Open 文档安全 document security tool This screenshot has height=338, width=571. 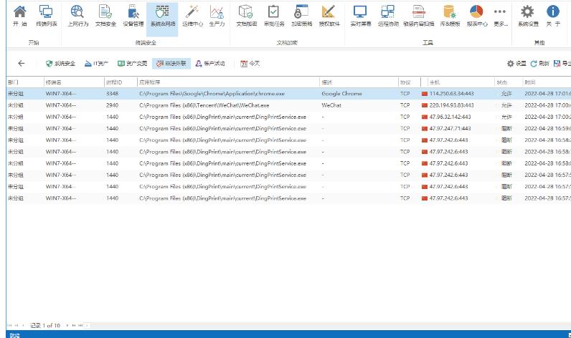pyautogui.click(x=104, y=16)
